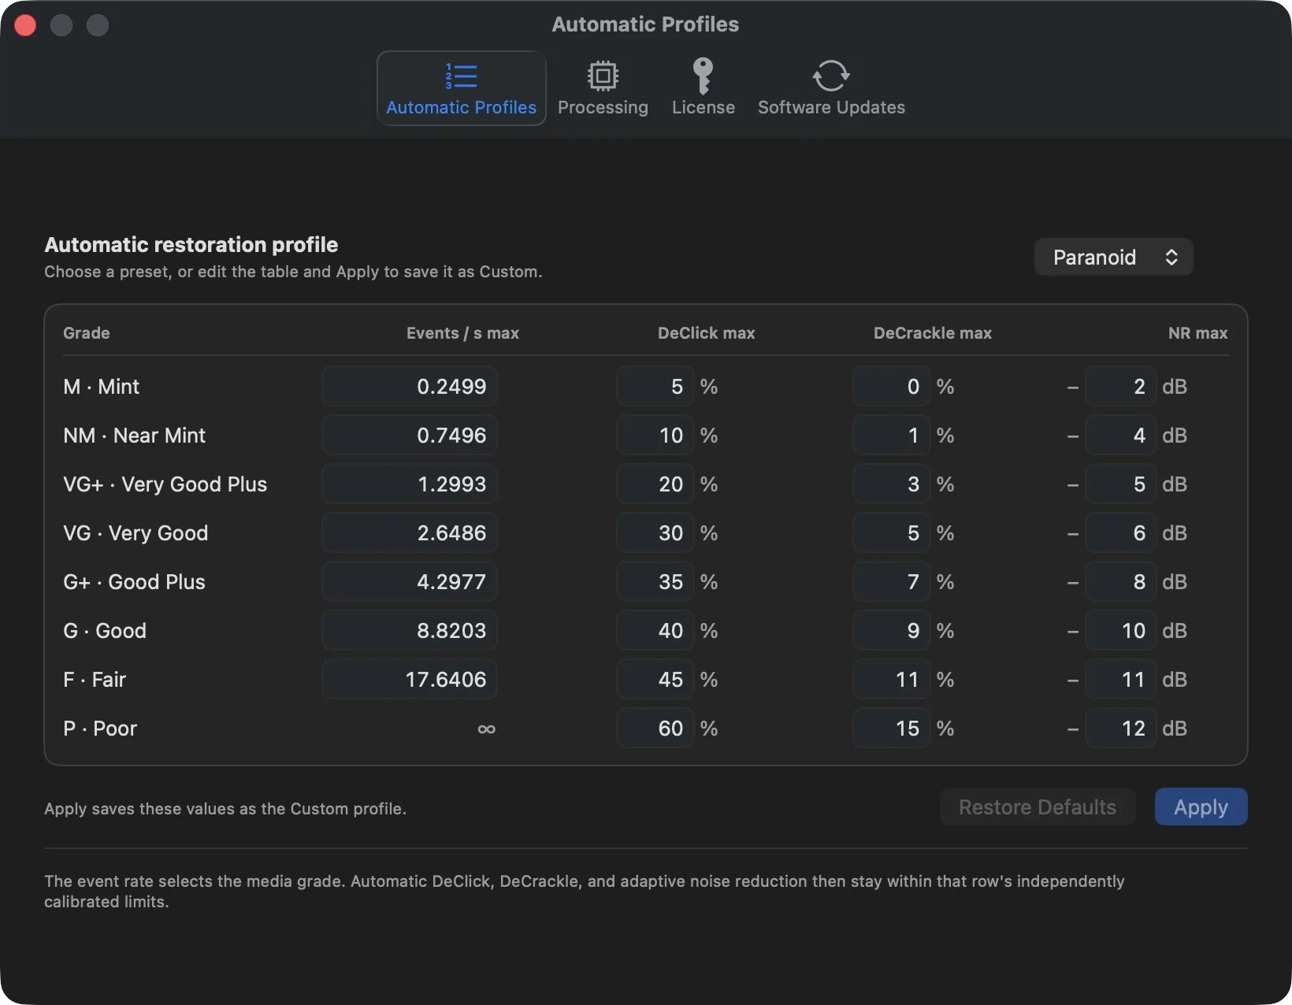
Task: Edit Good events field 8.8203
Action: (410, 630)
